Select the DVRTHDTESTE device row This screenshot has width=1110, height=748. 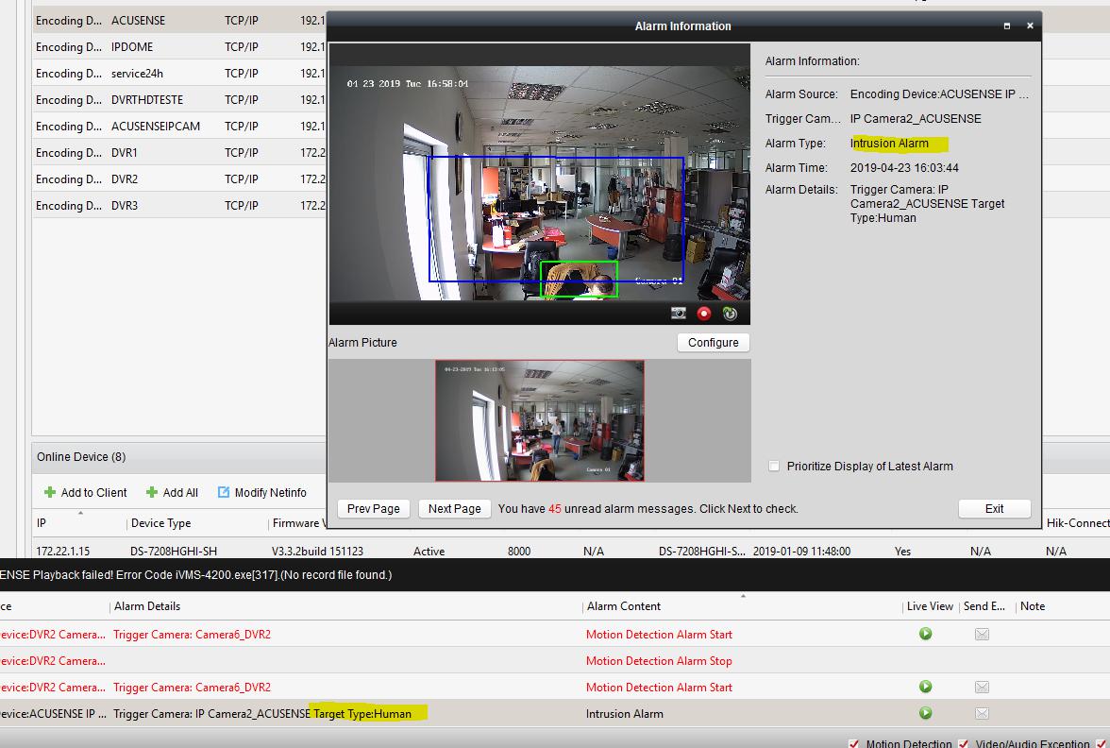coord(147,99)
